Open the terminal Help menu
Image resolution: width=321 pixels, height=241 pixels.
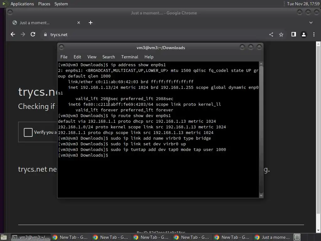point(149,57)
